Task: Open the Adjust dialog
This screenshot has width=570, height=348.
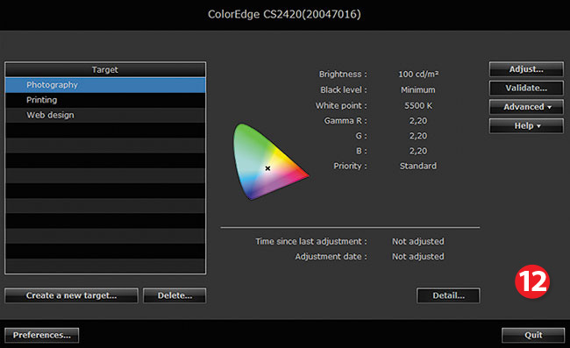Action: 526,69
